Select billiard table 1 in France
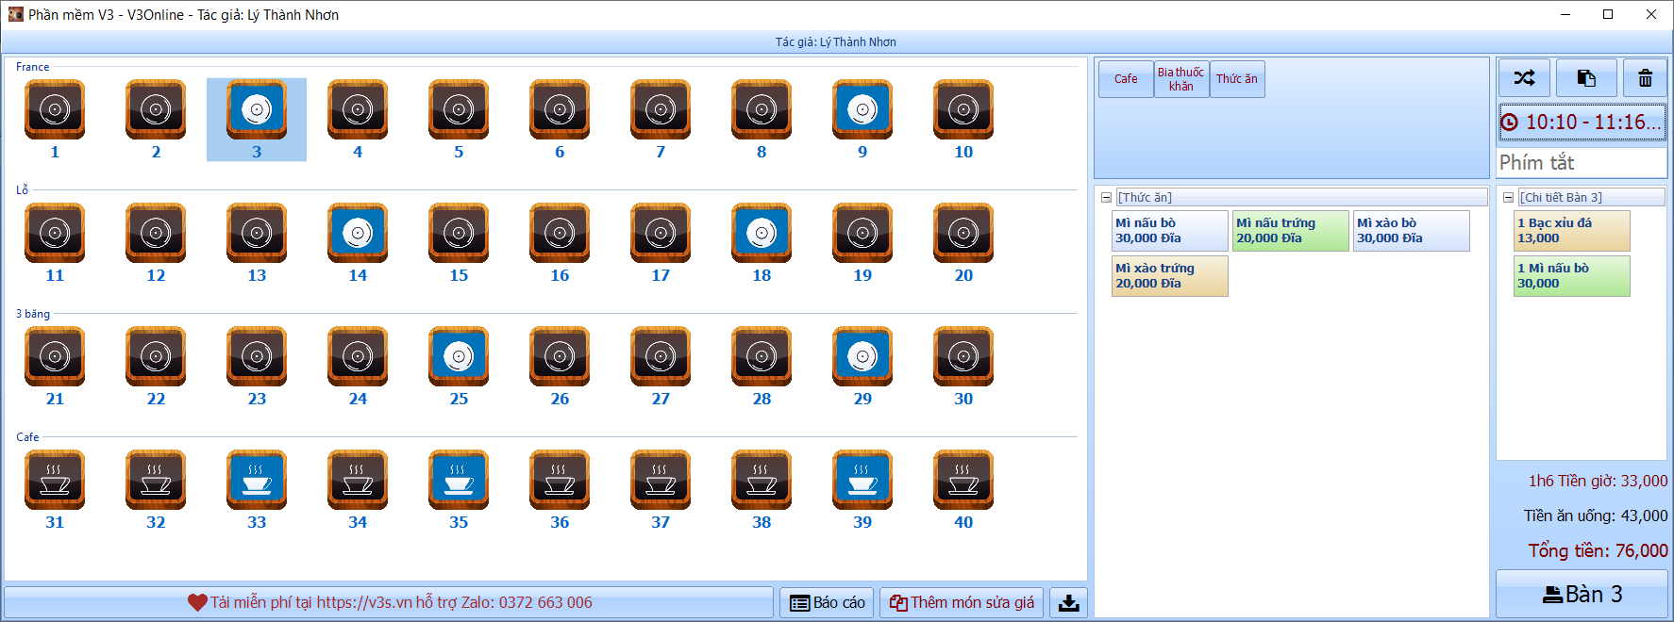1674x622 pixels. [55, 120]
